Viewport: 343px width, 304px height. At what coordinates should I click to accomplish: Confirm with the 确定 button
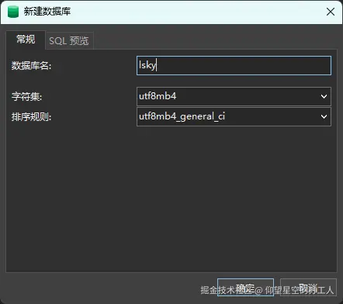[x=245, y=288]
